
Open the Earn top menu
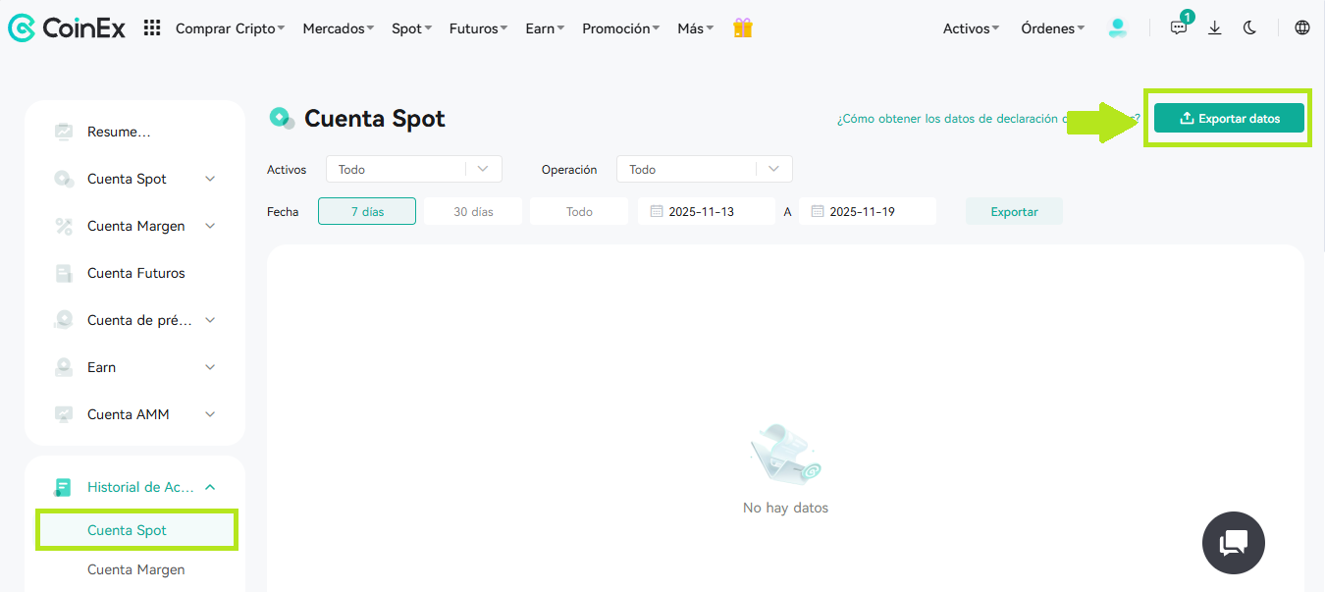(x=545, y=28)
